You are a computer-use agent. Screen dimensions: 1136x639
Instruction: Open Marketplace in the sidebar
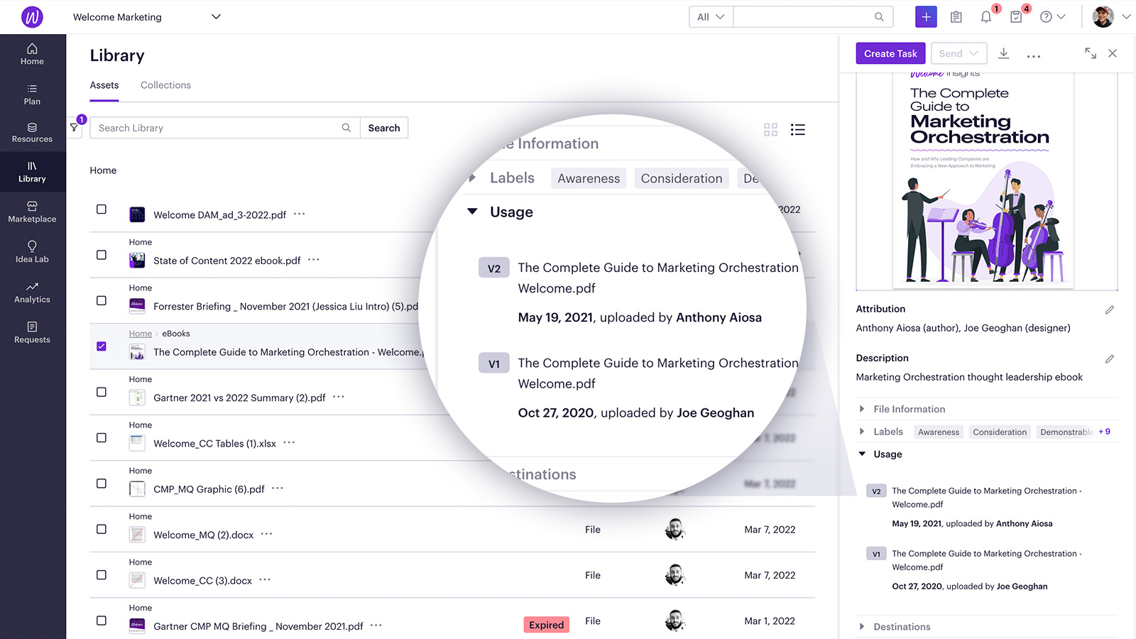pos(32,212)
